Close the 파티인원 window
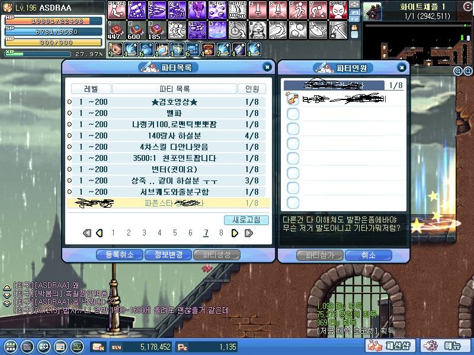The image size is (474, 355). [402, 67]
